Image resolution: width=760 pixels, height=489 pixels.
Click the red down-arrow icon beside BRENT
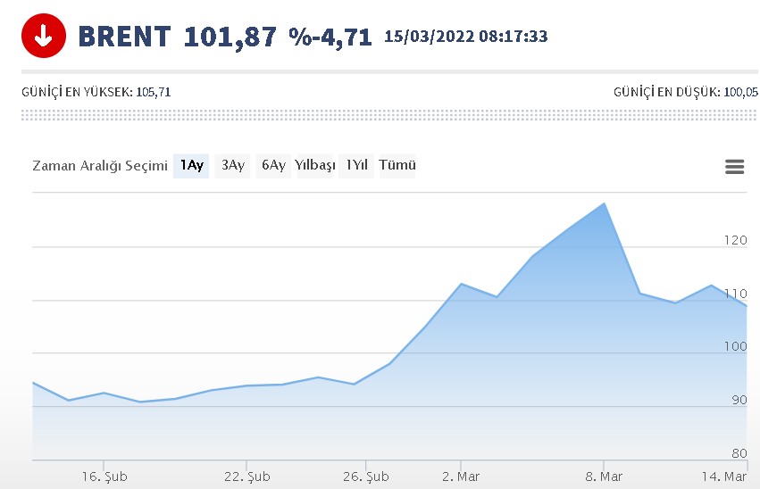[x=44, y=36]
